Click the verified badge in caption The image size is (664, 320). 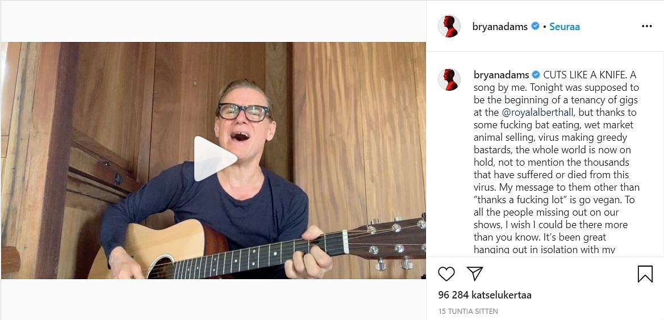coord(536,75)
